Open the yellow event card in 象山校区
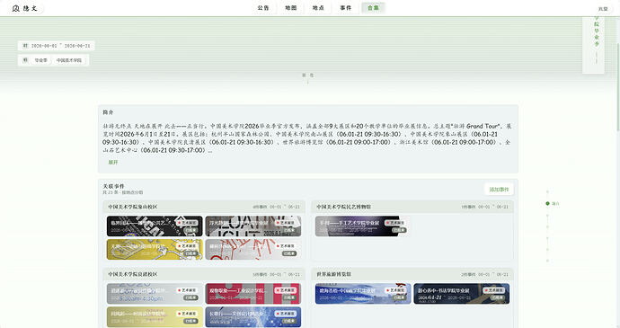This screenshot has height=328, width=620. click(155, 249)
